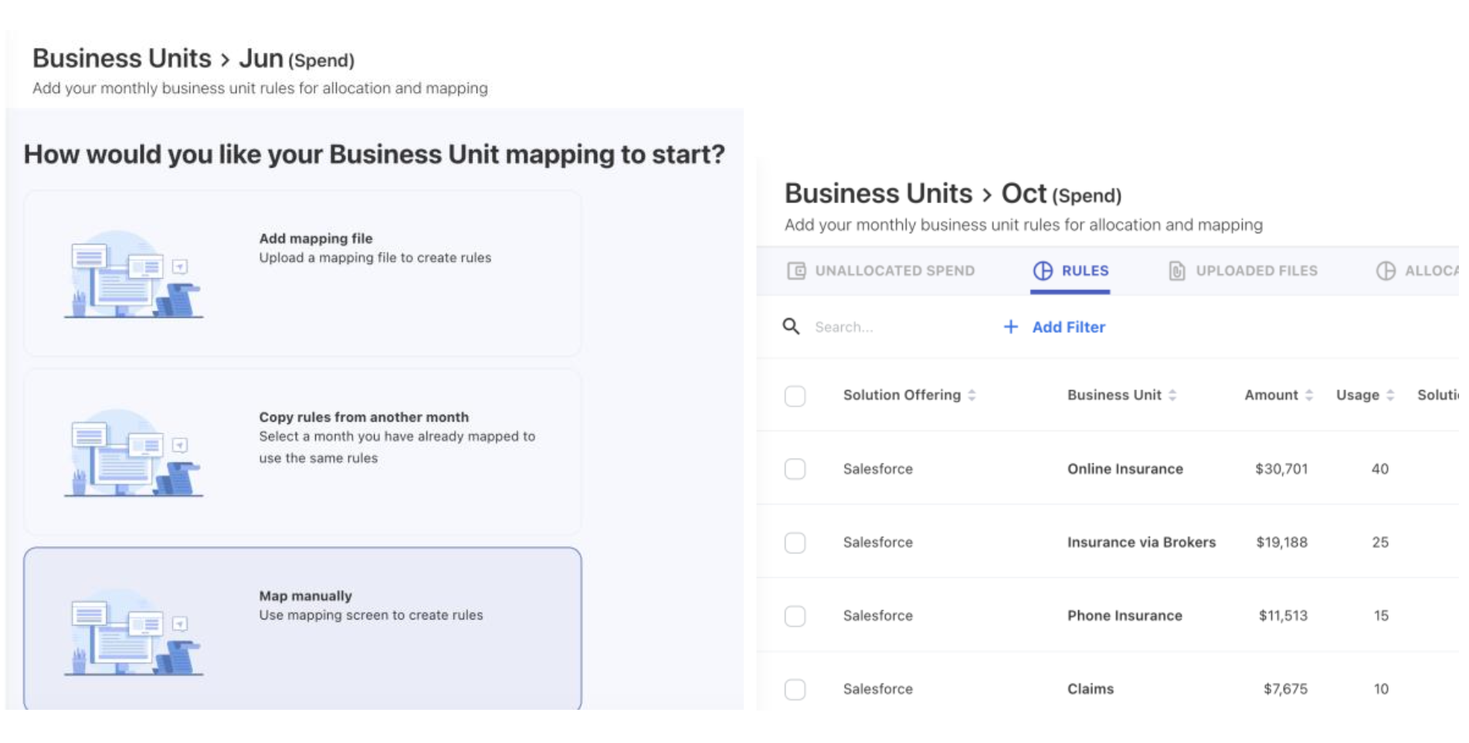The image size is (1469, 743).
Task: Click the search magnifier icon
Action: coord(791,326)
